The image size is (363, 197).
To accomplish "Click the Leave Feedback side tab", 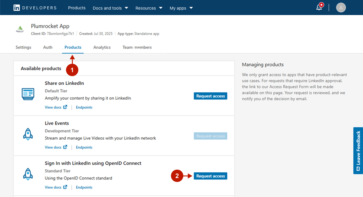I will (x=358, y=150).
